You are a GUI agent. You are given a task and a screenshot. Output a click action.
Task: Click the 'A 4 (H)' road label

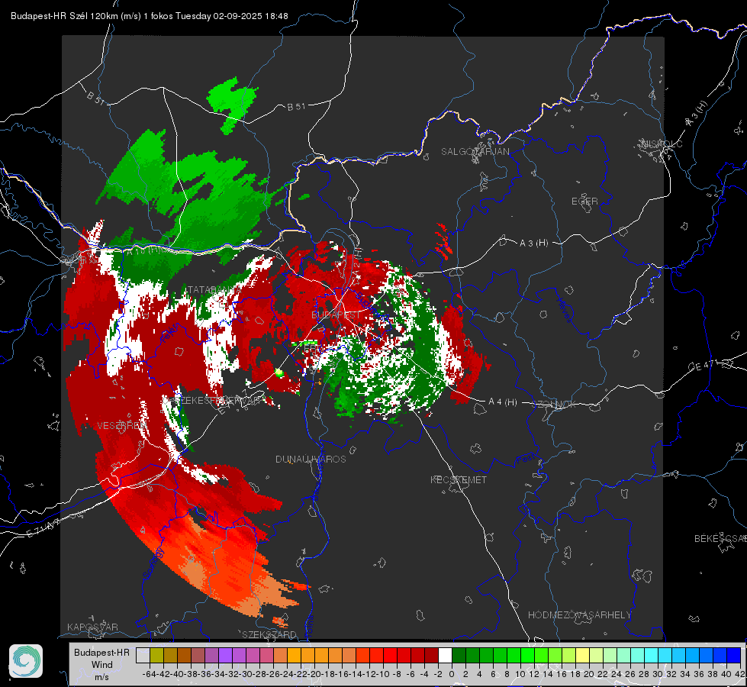click(503, 402)
